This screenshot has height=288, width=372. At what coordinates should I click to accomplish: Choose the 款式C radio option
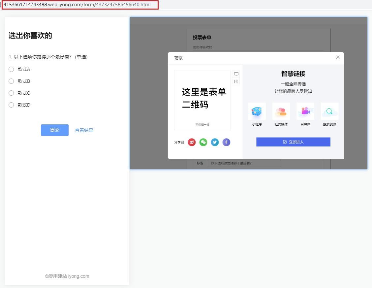(11, 93)
